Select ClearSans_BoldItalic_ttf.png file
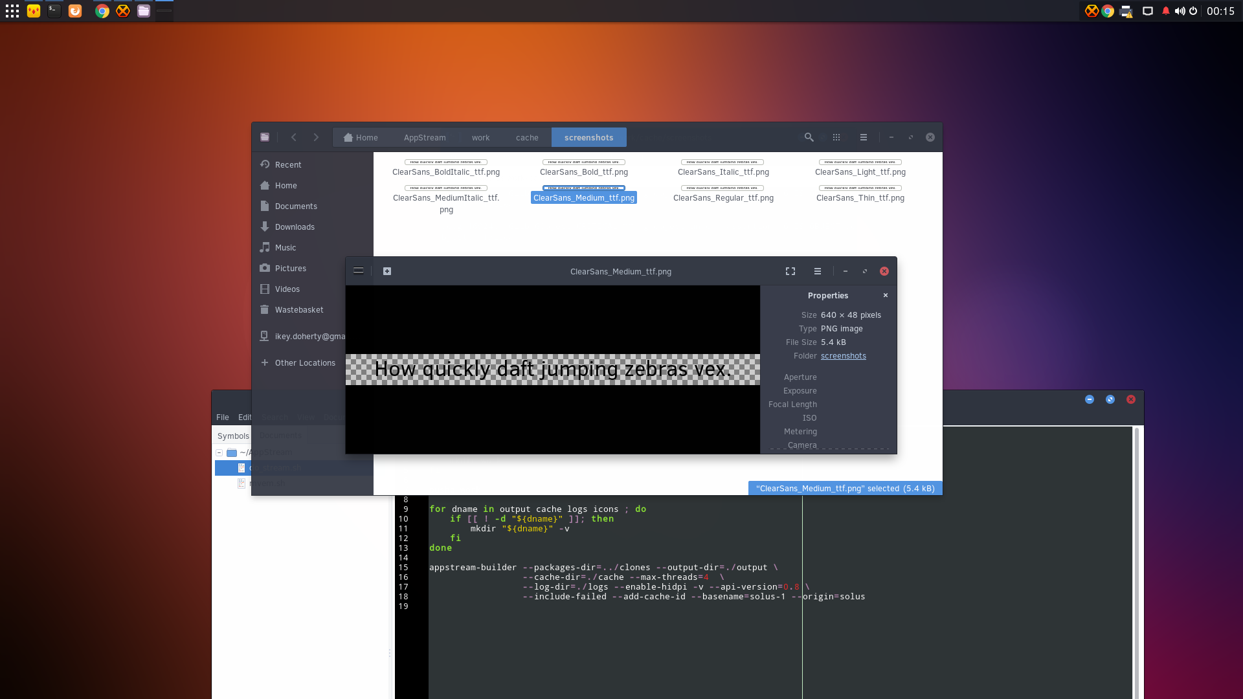Screen dimensions: 1243x699 click(446, 168)
